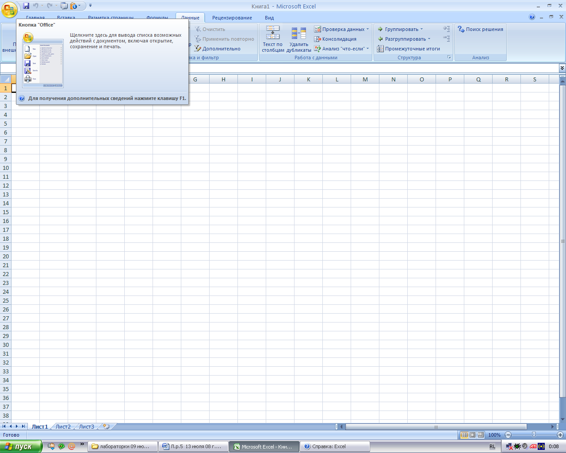Click the Очистить filter button
The width and height of the screenshot is (566, 453).
(210, 29)
